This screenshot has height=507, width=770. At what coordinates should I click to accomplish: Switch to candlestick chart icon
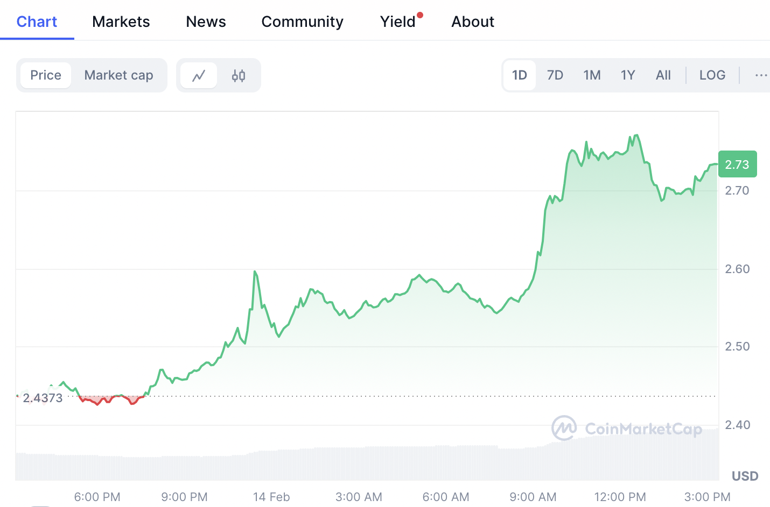click(x=239, y=75)
